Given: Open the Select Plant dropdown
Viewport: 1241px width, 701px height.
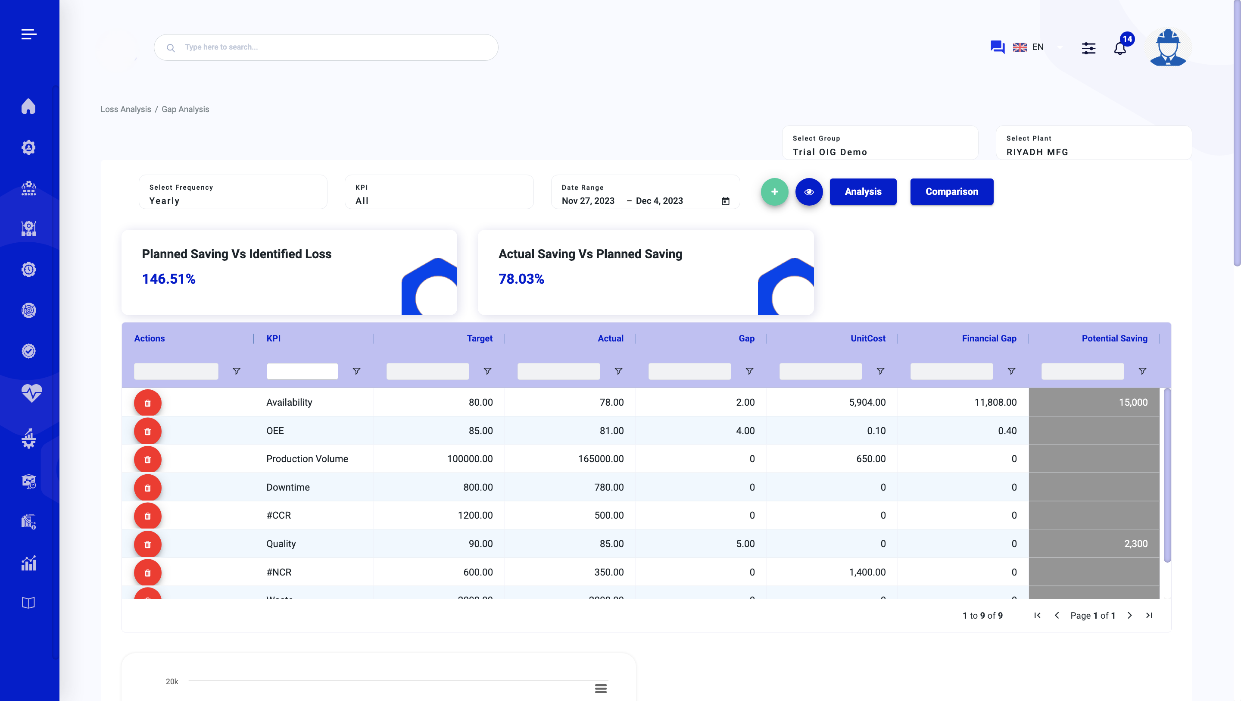Looking at the screenshot, I should [x=1094, y=143].
